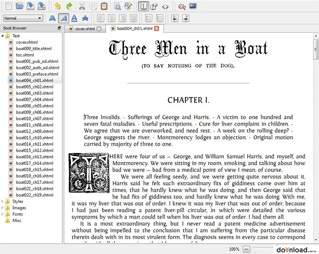Toggle bold formatting
This screenshot has height=254, width=319.
click(x=52, y=18)
